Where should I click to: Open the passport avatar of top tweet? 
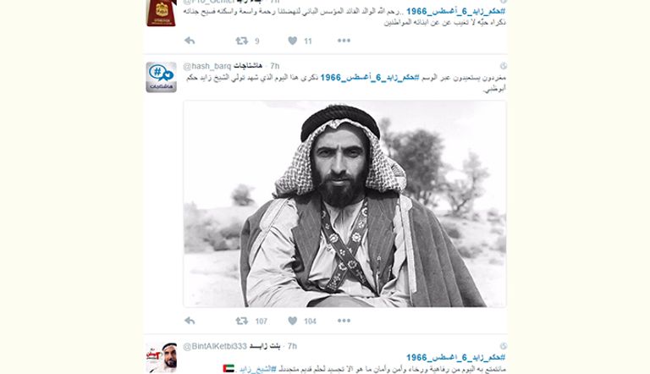pyautogui.click(x=162, y=13)
